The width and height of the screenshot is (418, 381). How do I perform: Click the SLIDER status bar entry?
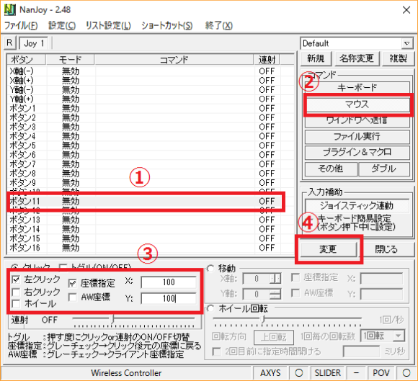(x=327, y=373)
